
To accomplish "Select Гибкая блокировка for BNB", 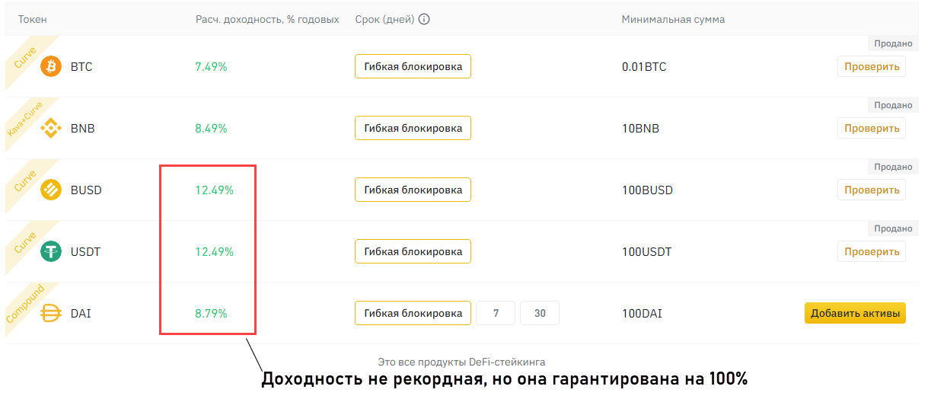I will click(x=413, y=129).
